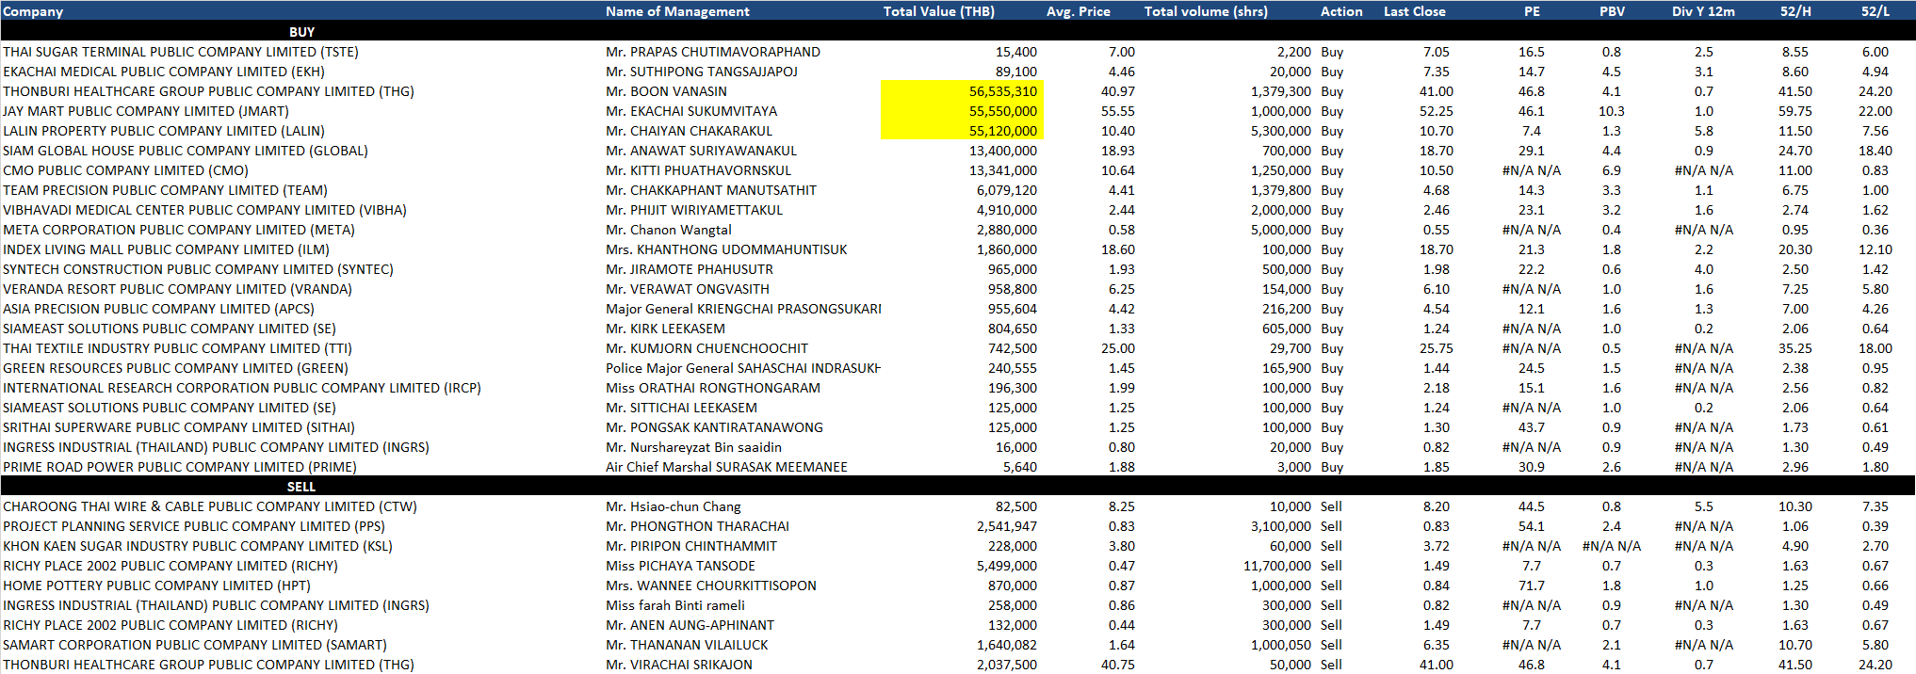Click LALIN PROPERTY (LALIN) company name

click(164, 131)
